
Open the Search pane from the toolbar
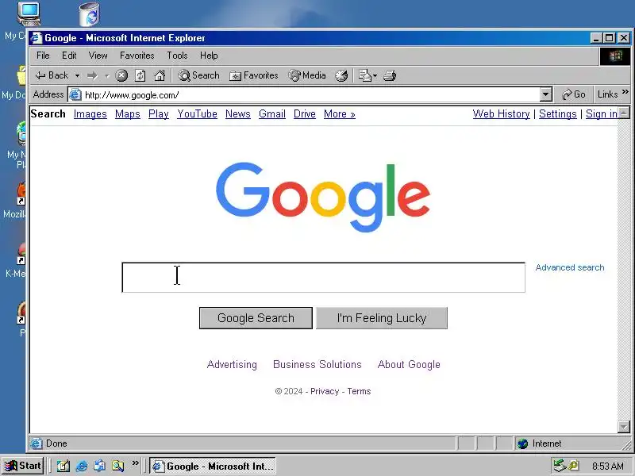[x=199, y=75]
